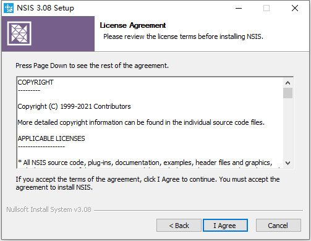
Task: Click the 'Copyright (C) 1999-2021 Contributors' line
Action: pos(74,106)
